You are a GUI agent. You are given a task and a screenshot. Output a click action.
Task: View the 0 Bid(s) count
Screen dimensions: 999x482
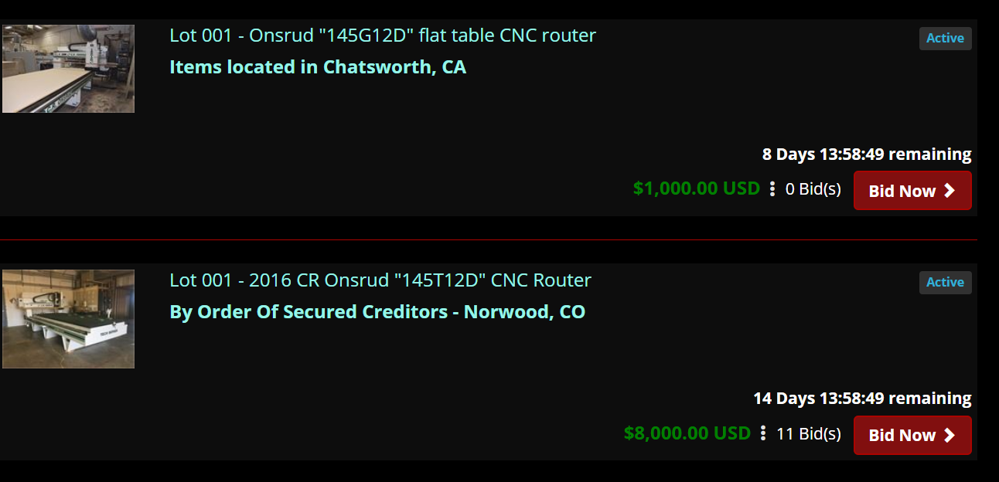[x=813, y=189]
